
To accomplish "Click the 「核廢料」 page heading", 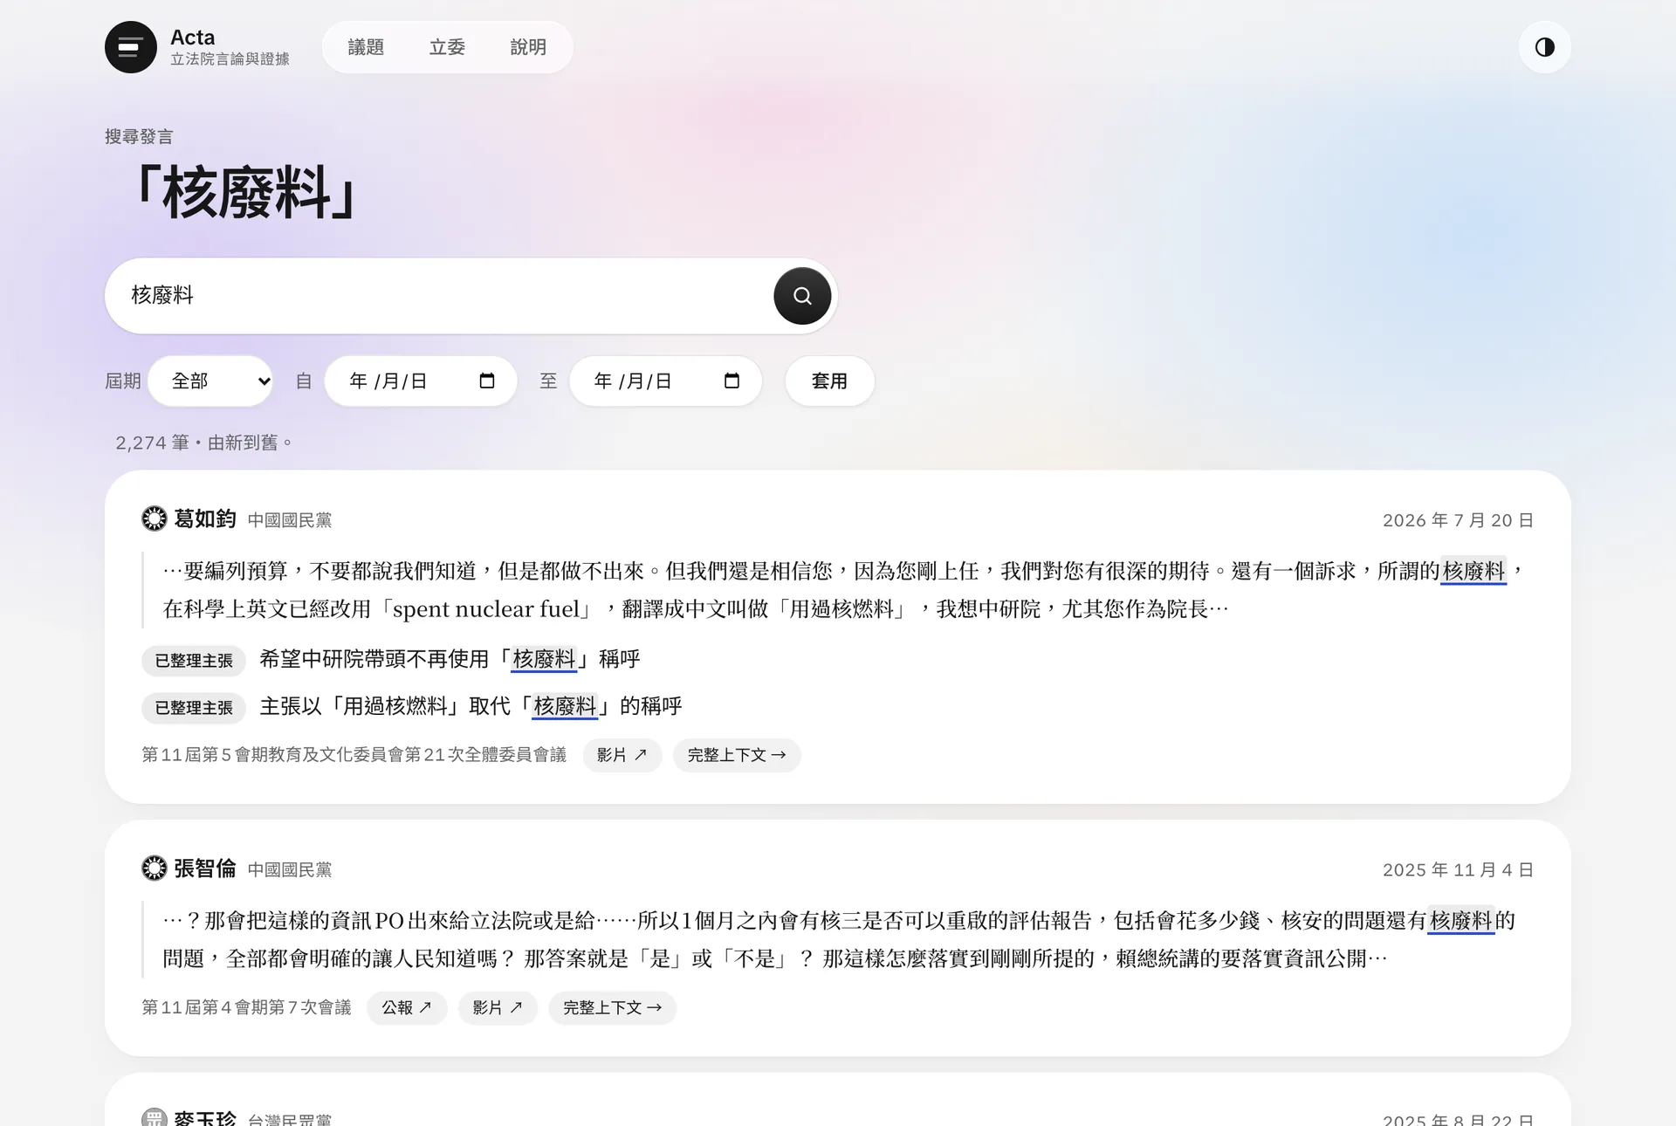I will pos(245,193).
